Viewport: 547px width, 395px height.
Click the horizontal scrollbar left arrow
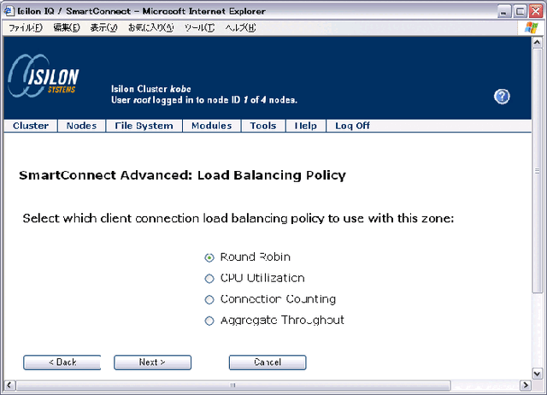9,386
